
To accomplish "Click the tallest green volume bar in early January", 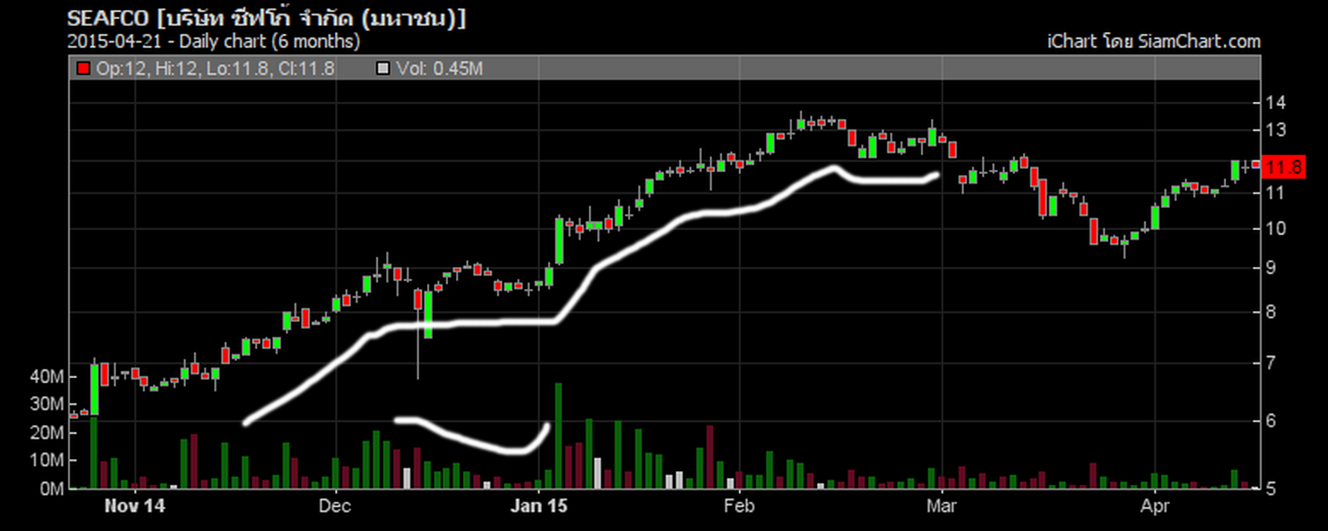I will pyautogui.click(x=558, y=436).
